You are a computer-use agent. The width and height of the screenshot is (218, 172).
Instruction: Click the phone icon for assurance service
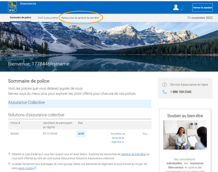(x=165, y=92)
